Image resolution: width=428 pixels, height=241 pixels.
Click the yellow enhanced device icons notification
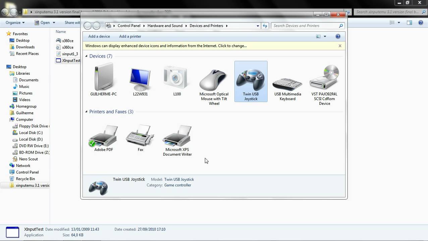(x=166, y=46)
